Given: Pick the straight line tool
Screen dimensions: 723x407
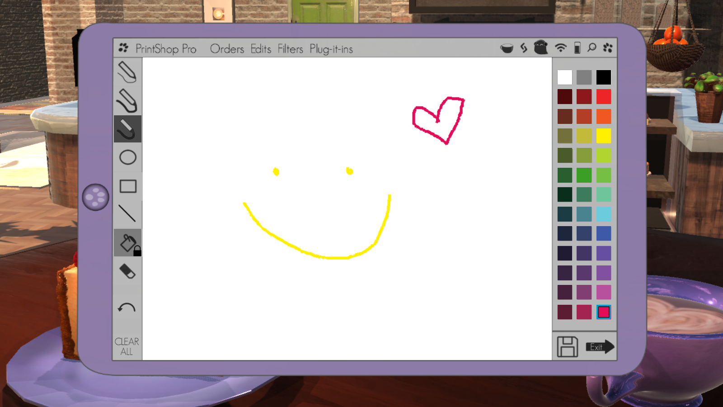Looking at the screenshot, I should pyautogui.click(x=127, y=213).
